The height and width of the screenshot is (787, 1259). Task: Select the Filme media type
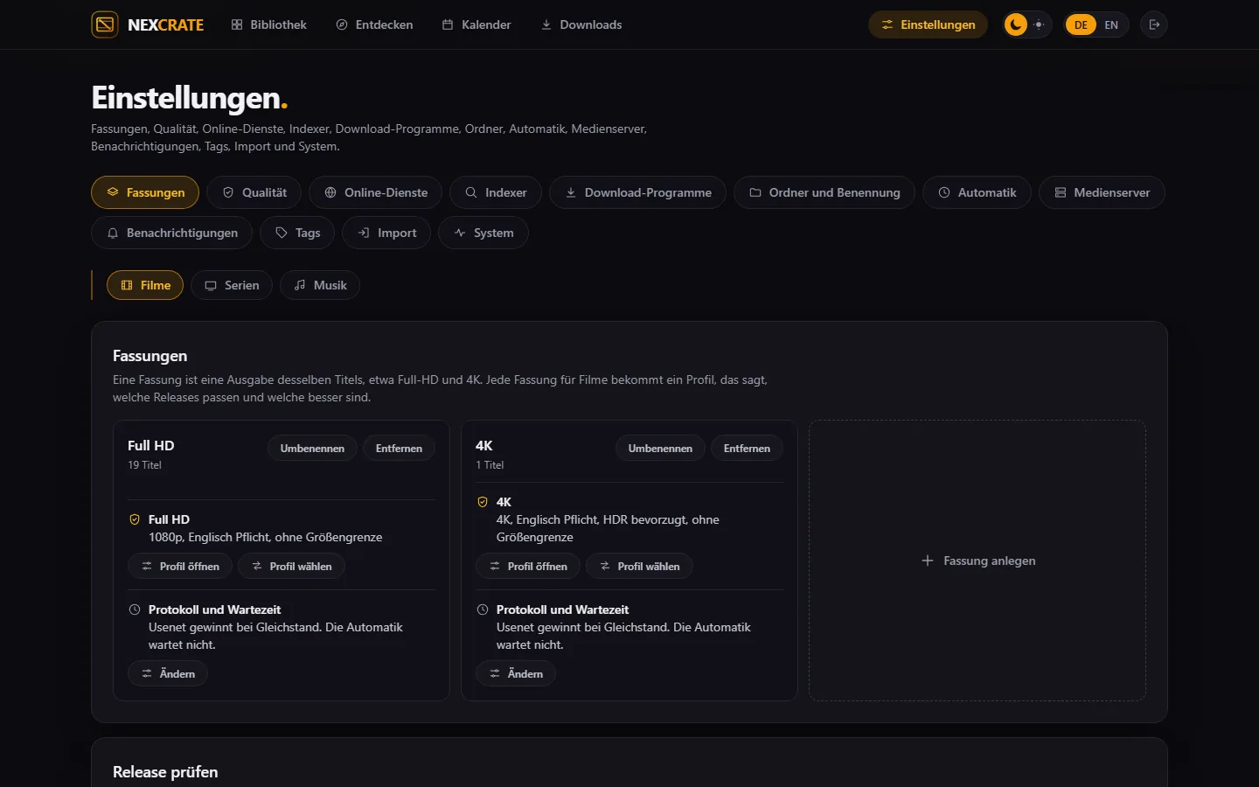click(145, 285)
